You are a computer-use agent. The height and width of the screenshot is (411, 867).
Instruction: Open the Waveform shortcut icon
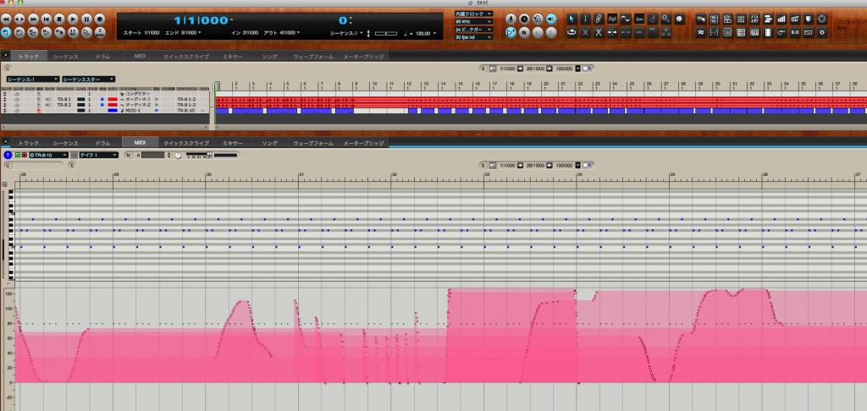pos(700,33)
